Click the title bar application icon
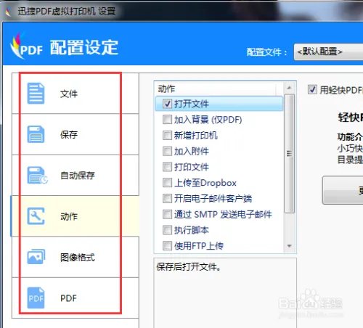The height and width of the screenshot is (328, 363). 8,12
